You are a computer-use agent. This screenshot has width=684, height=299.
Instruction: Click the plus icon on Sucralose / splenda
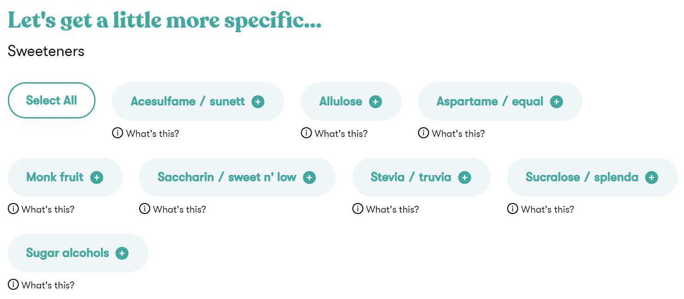pos(652,177)
